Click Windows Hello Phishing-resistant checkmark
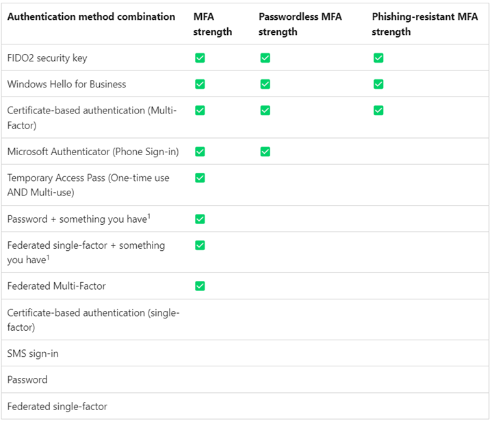Viewport: 496px width, 421px height. 378,84
